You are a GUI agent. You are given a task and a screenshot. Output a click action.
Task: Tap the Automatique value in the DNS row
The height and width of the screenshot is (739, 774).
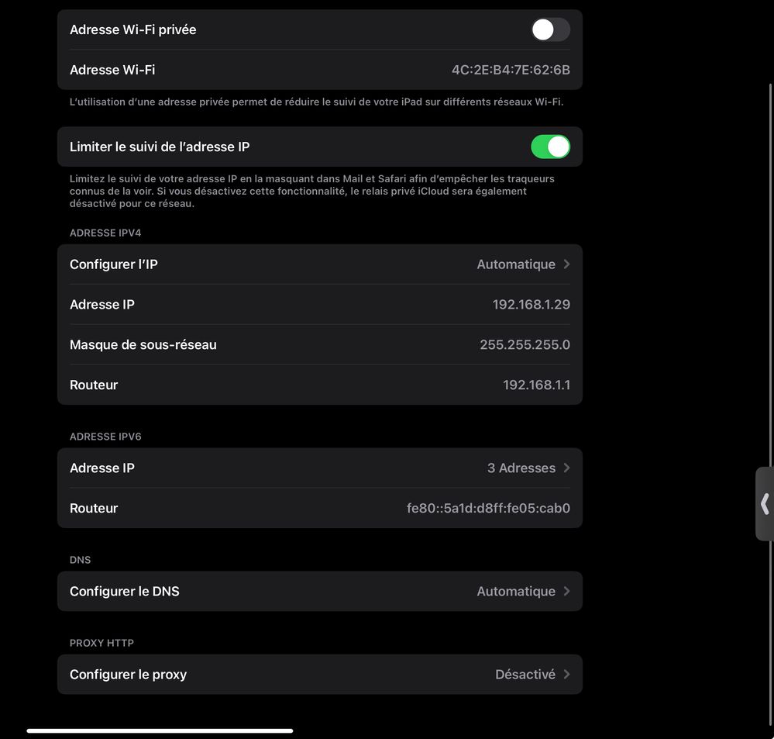point(516,592)
